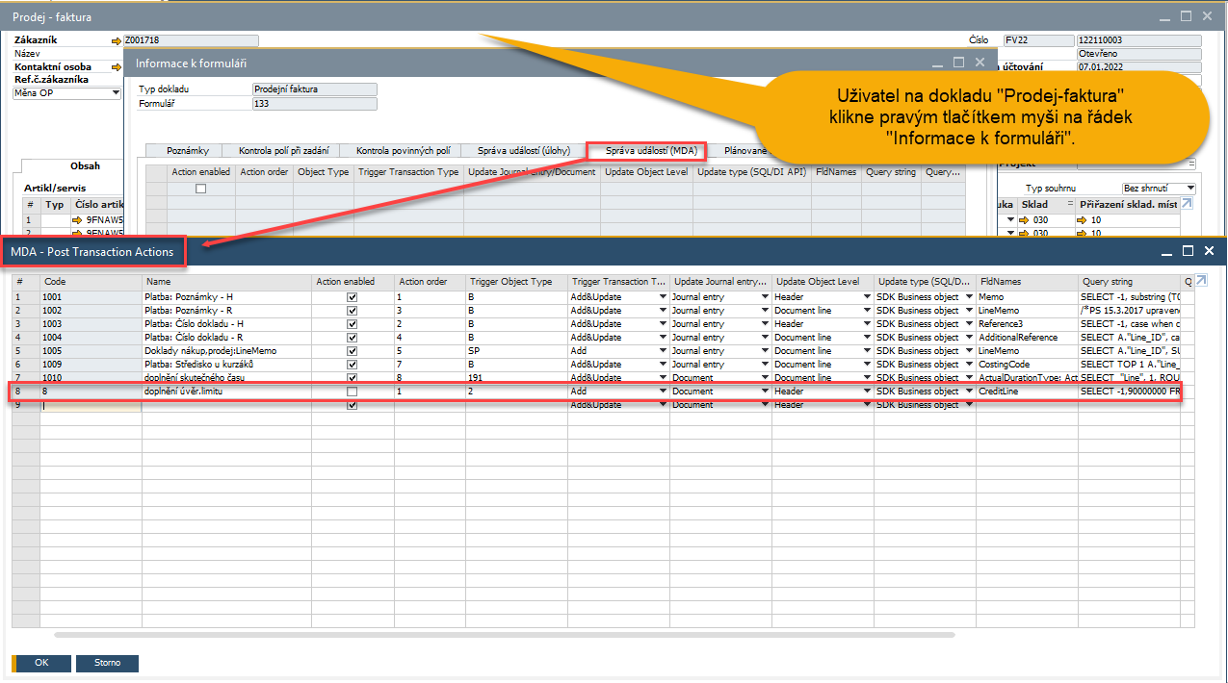
Task: Switch to Kontrola polí při zadání tab
Action: point(283,151)
